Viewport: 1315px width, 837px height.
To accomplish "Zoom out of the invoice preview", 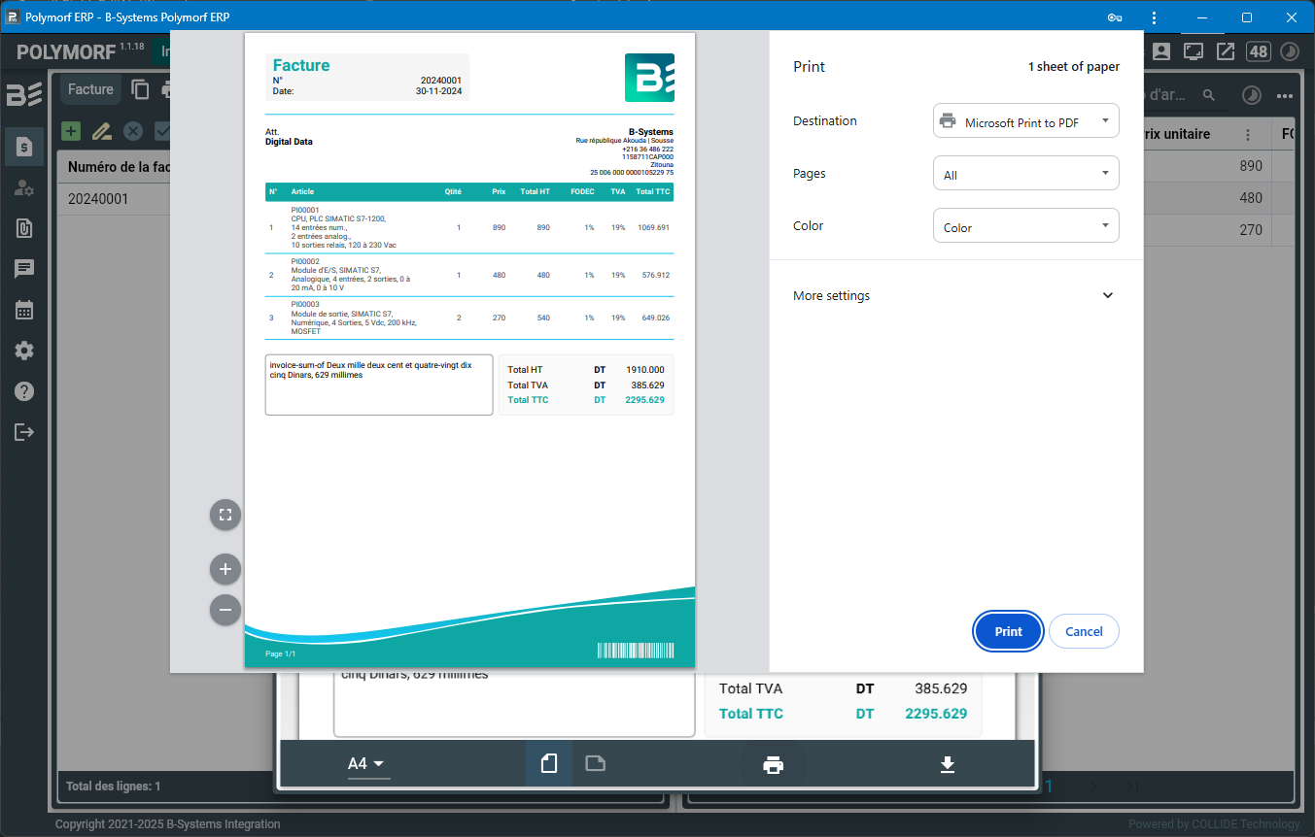I will (x=225, y=610).
